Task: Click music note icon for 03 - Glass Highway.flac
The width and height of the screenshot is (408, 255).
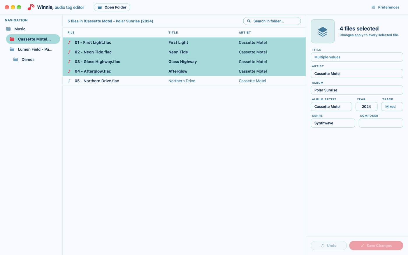Action: pyautogui.click(x=69, y=62)
